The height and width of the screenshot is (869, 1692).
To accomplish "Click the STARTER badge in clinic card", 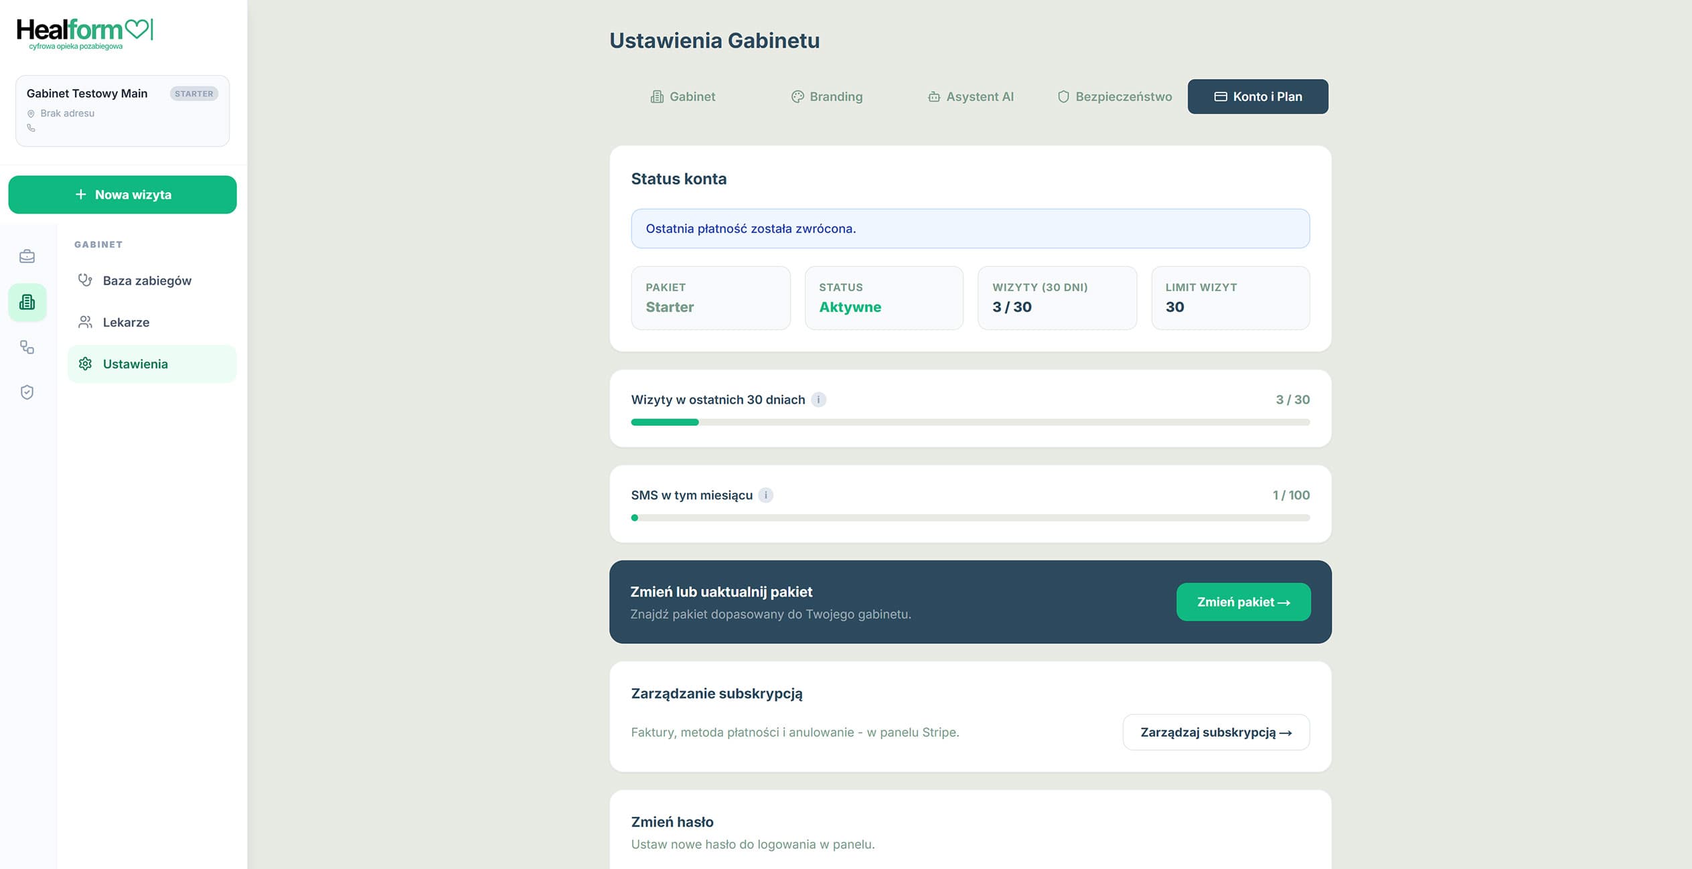I will pos(194,94).
